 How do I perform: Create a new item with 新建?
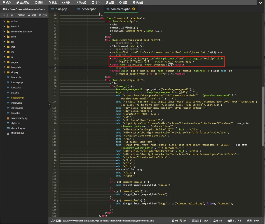tap(32, 15)
